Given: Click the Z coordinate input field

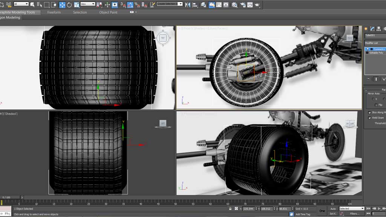Looking at the screenshot, I should (x=285, y=209).
